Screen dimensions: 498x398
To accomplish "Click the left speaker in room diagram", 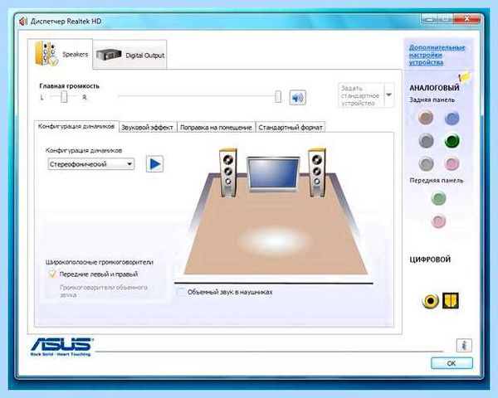I will 227,172.
